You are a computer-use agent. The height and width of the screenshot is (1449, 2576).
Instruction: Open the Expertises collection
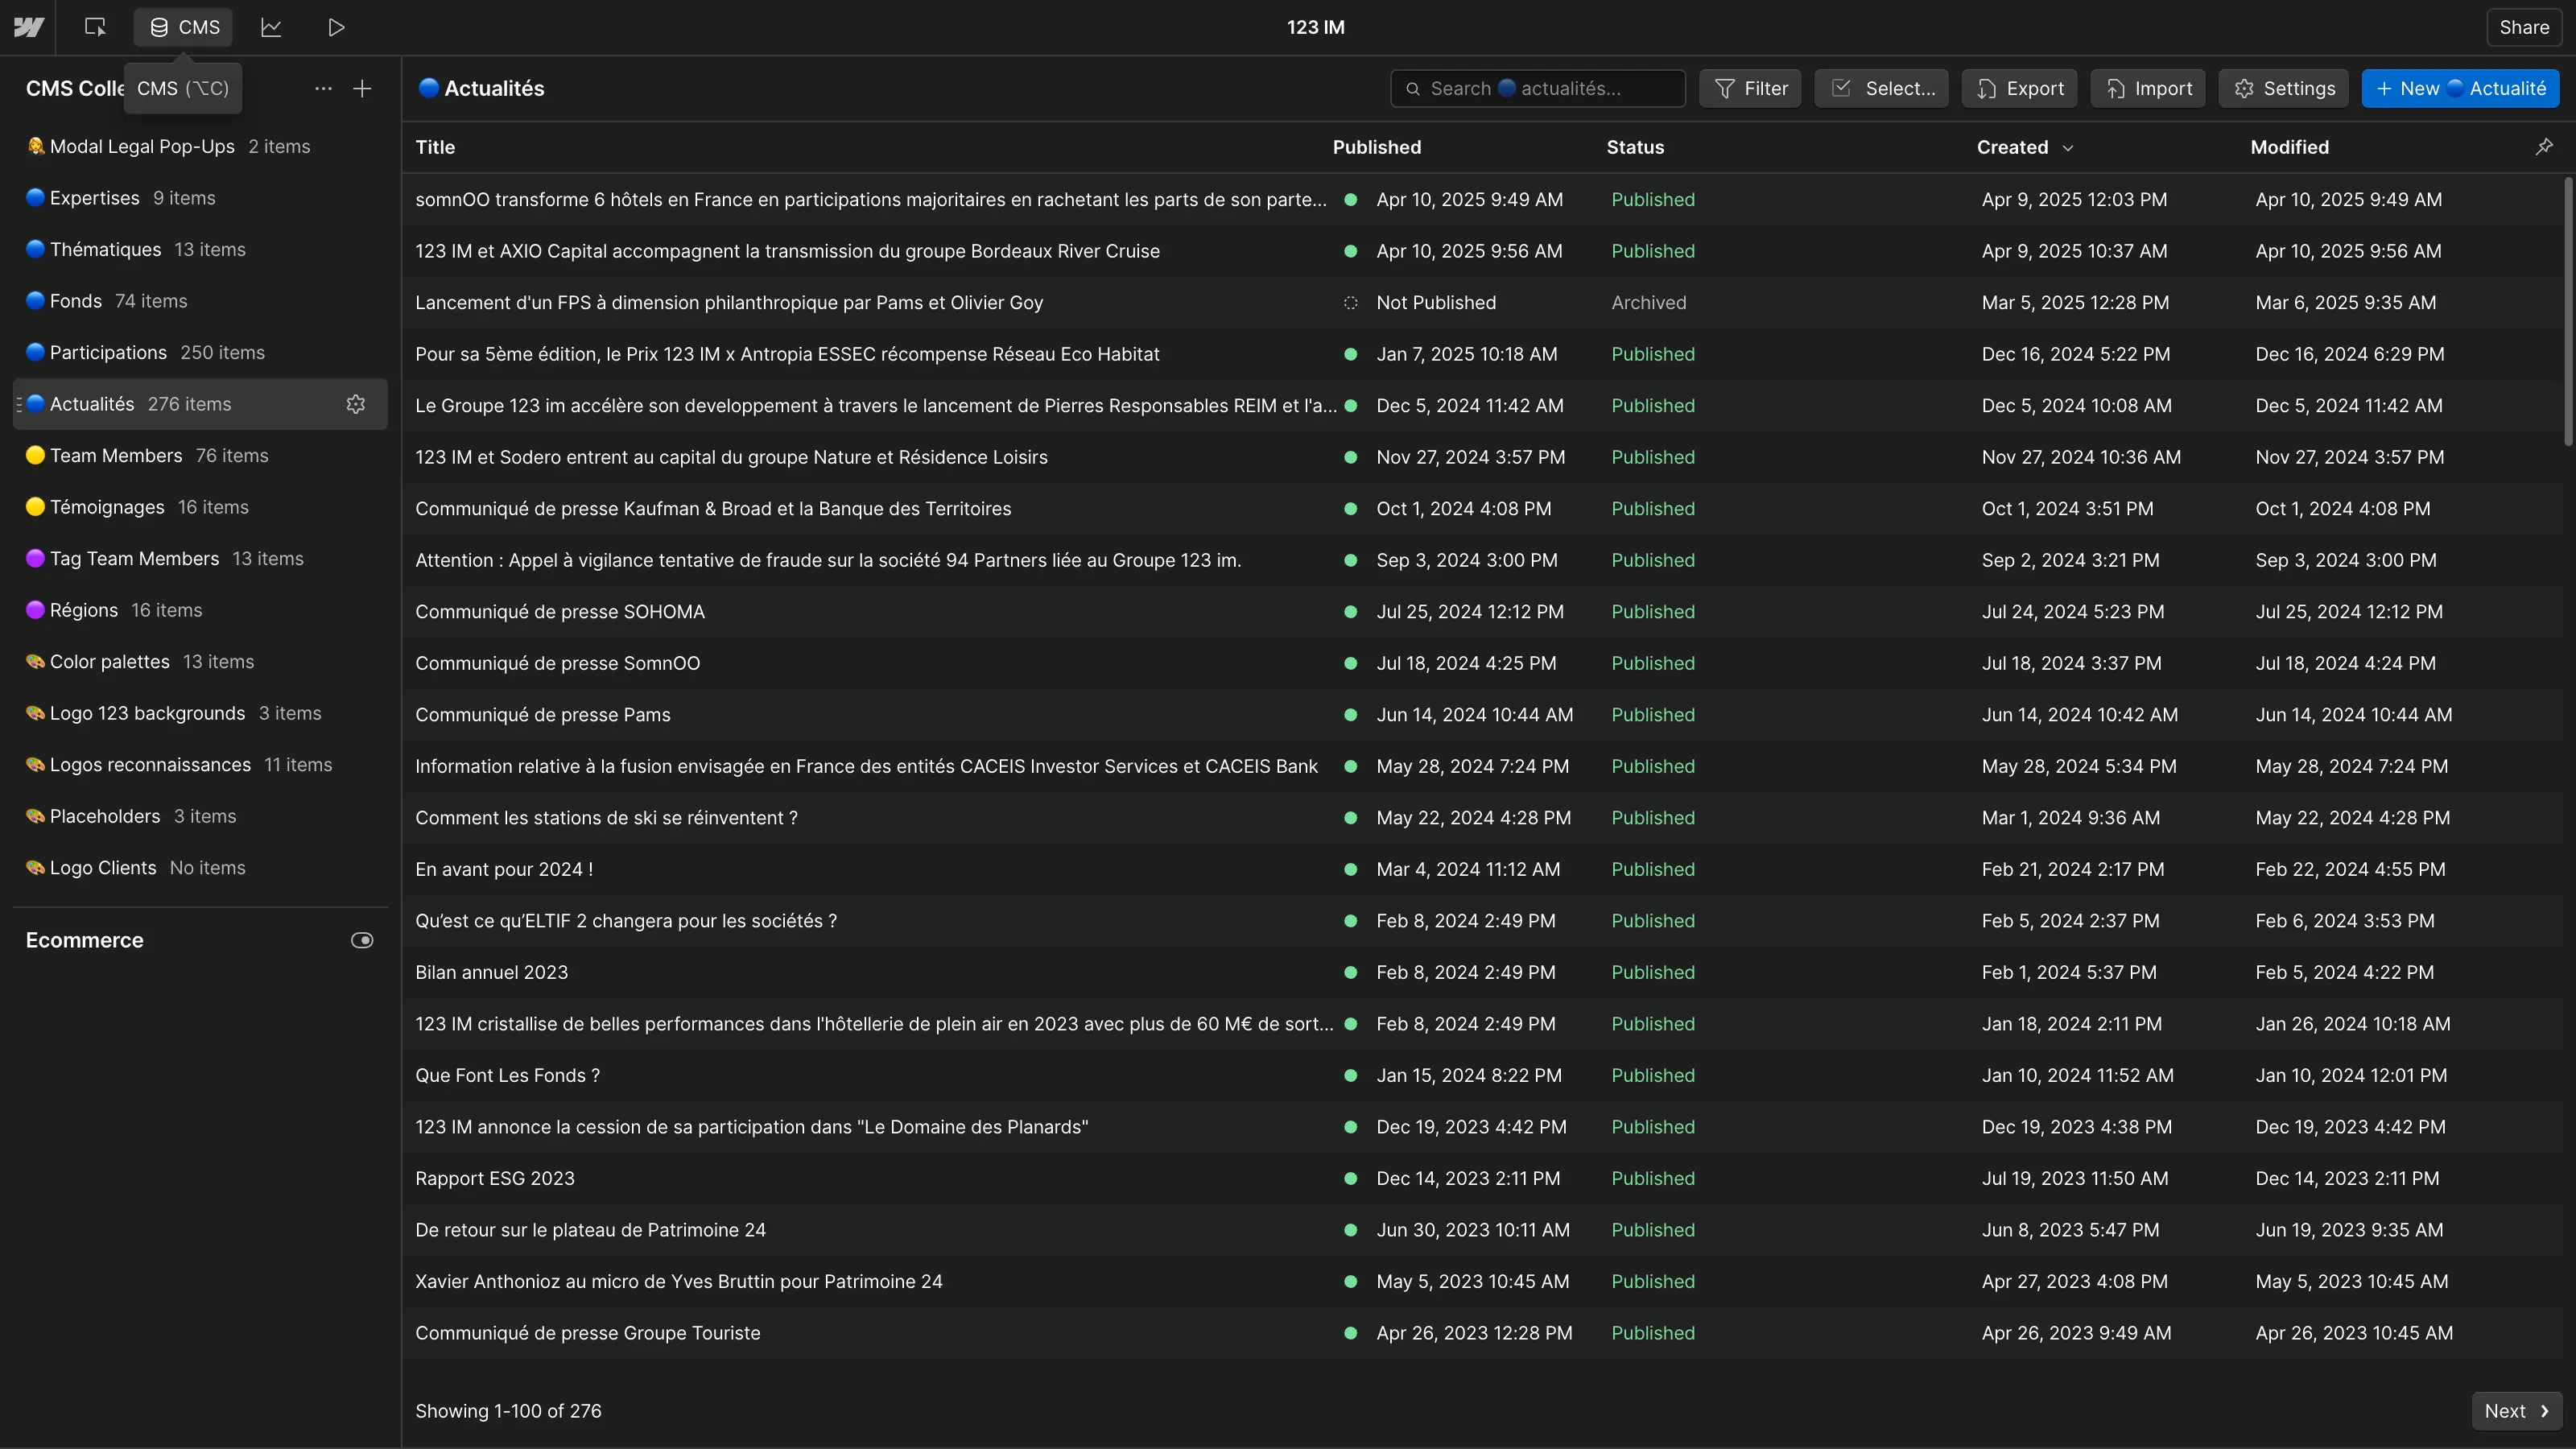(200, 198)
